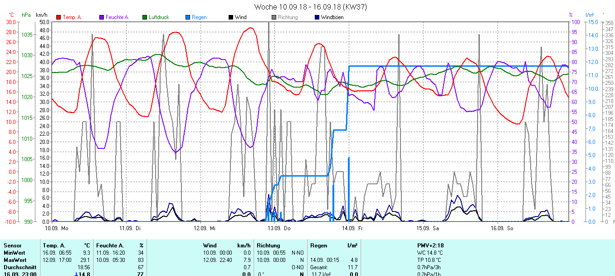The width and height of the screenshot is (615, 276).
Task: Click the red Temp. A. legend square
Action: point(59,17)
